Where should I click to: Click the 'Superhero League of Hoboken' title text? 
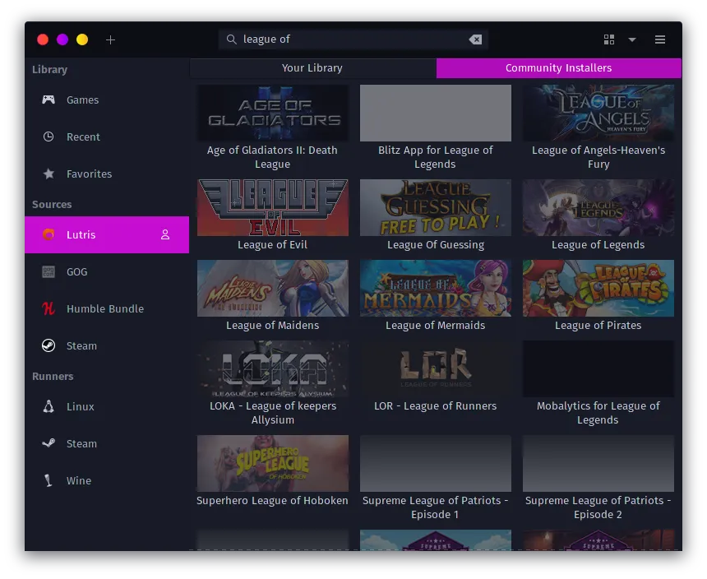tap(272, 501)
